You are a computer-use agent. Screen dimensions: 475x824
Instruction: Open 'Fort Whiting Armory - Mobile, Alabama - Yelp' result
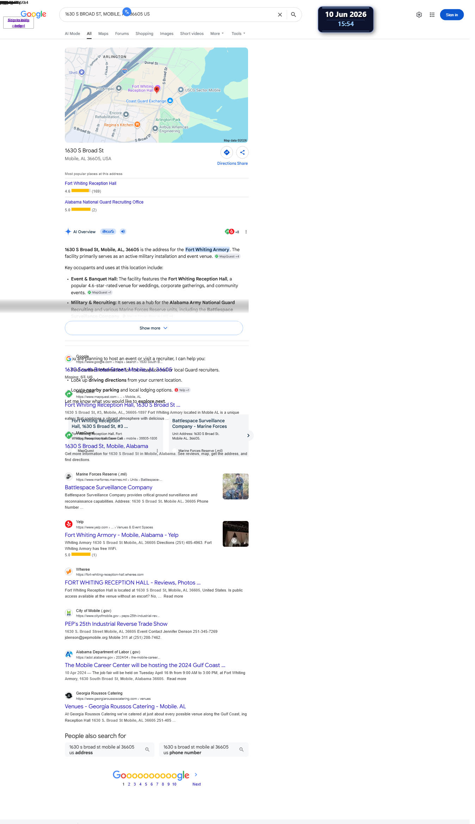122,535
